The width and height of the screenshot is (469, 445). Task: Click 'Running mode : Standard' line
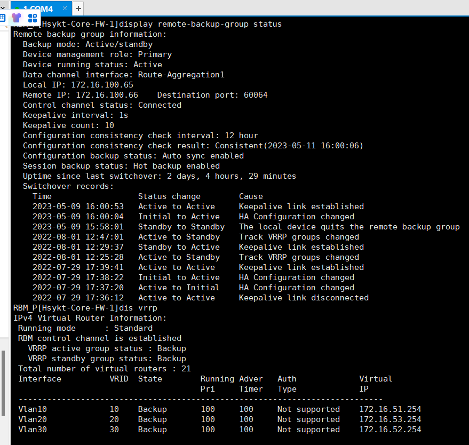point(85,328)
